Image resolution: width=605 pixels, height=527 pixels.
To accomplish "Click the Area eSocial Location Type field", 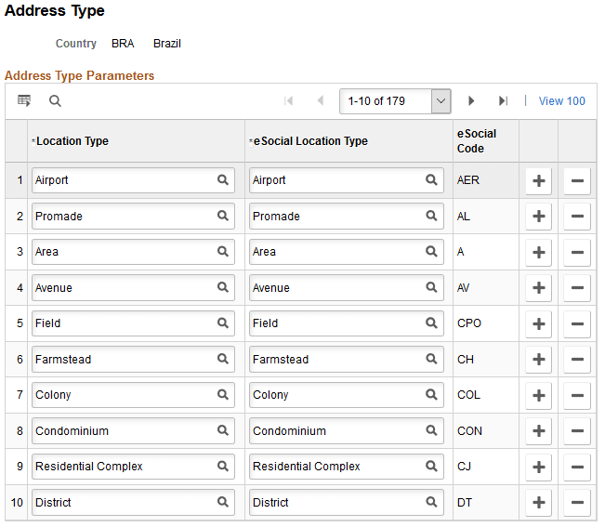I will click(336, 252).
